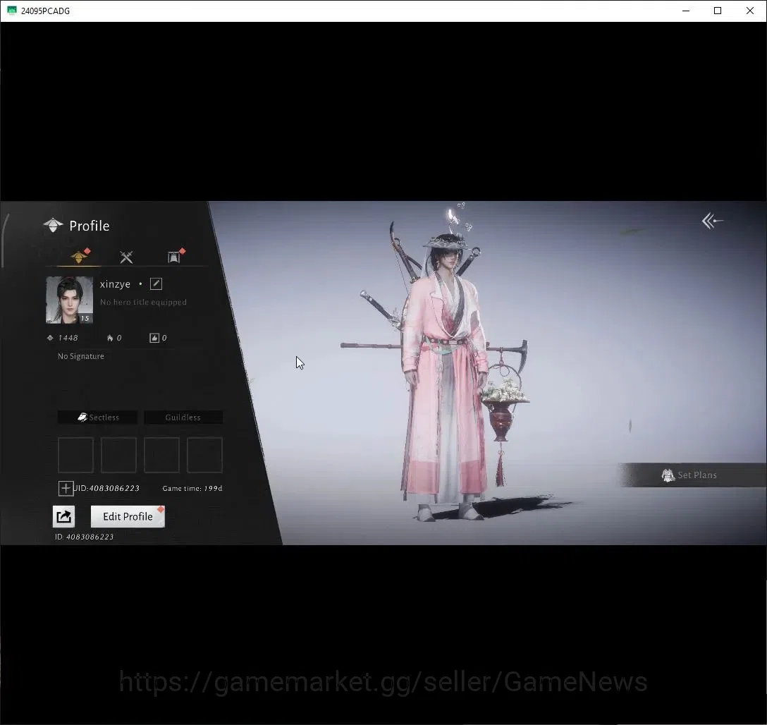
Task: Click the plus icon beside the UID
Action: [66, 488]
